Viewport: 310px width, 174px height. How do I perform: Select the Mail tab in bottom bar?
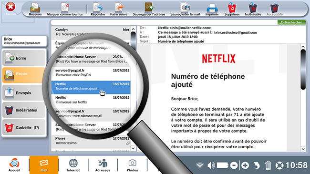click(x=44, y=165)
